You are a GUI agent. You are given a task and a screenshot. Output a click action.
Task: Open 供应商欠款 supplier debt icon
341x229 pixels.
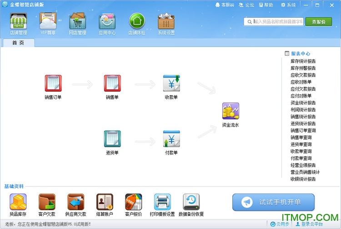[x=75, y=202]
